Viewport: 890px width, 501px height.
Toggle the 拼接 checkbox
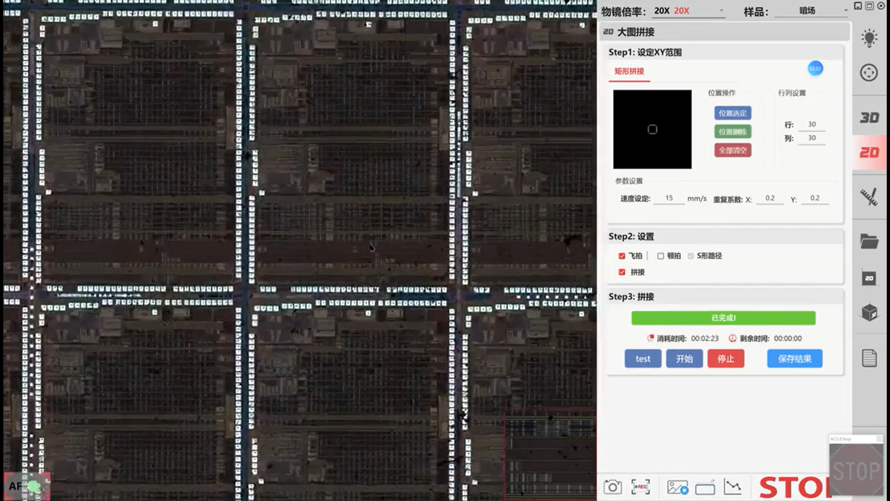click(622, 272)
